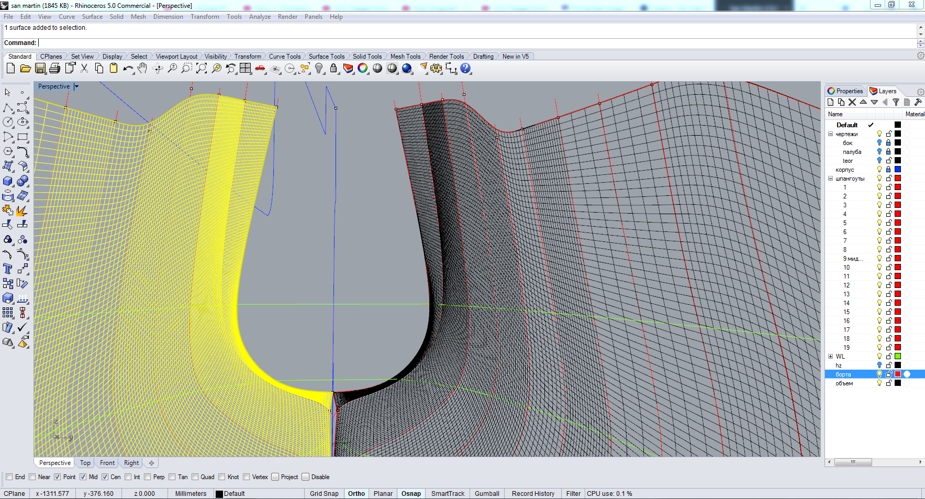Select the Text object tool
925x499 pixels.
(8, 269)
